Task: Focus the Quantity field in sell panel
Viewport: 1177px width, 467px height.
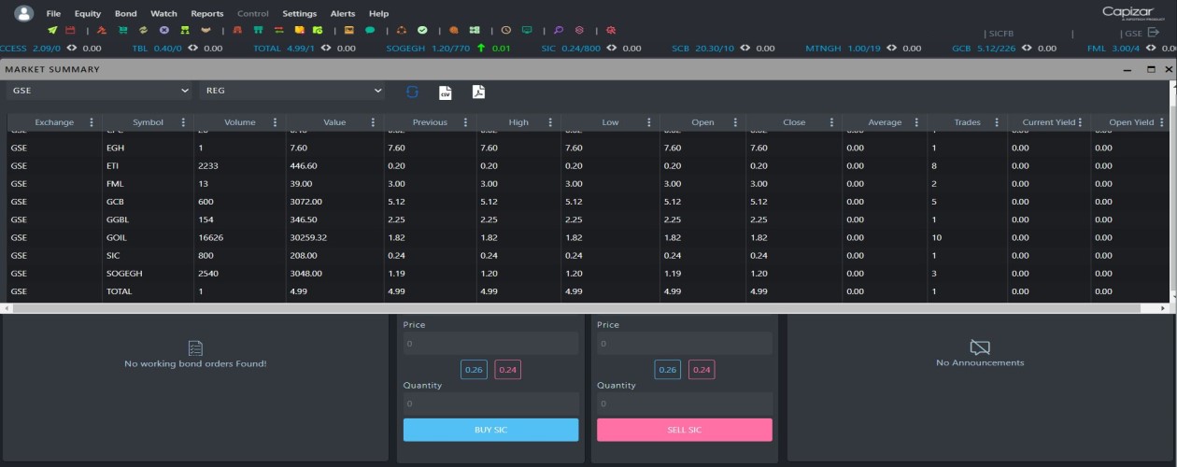Action: tap(685, 403)
